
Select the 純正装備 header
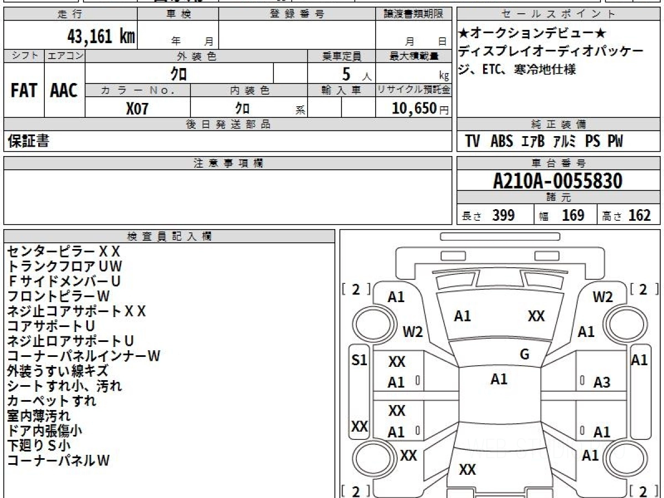tap(558, 124)
